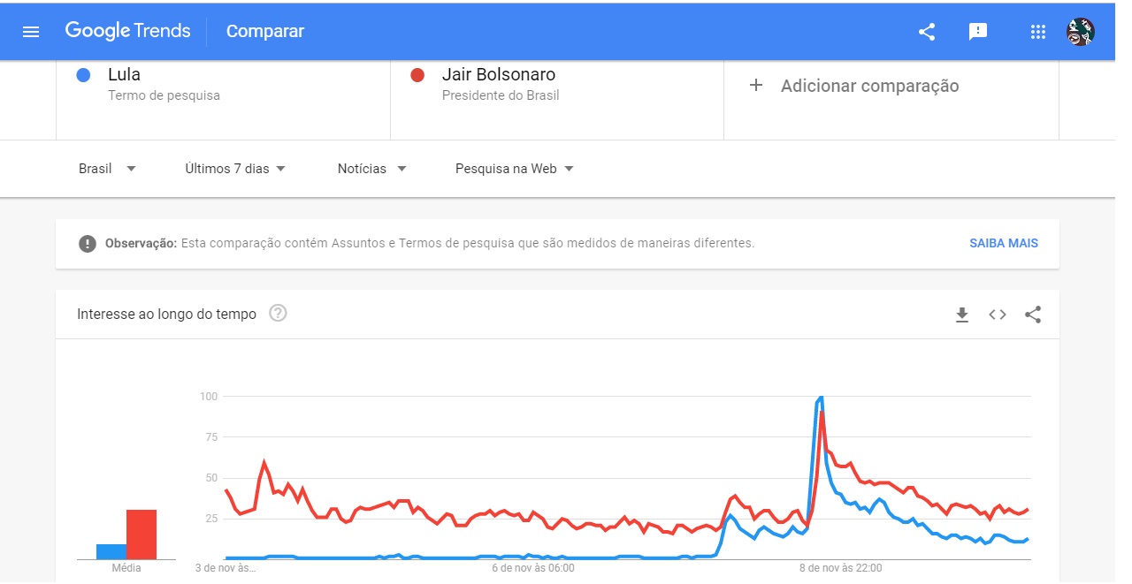Expand the Notícias category dropdown

coord(371,169)
